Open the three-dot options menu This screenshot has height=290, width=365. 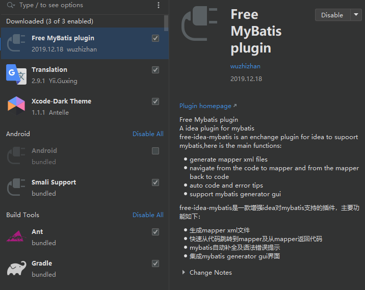click(159, 5)
